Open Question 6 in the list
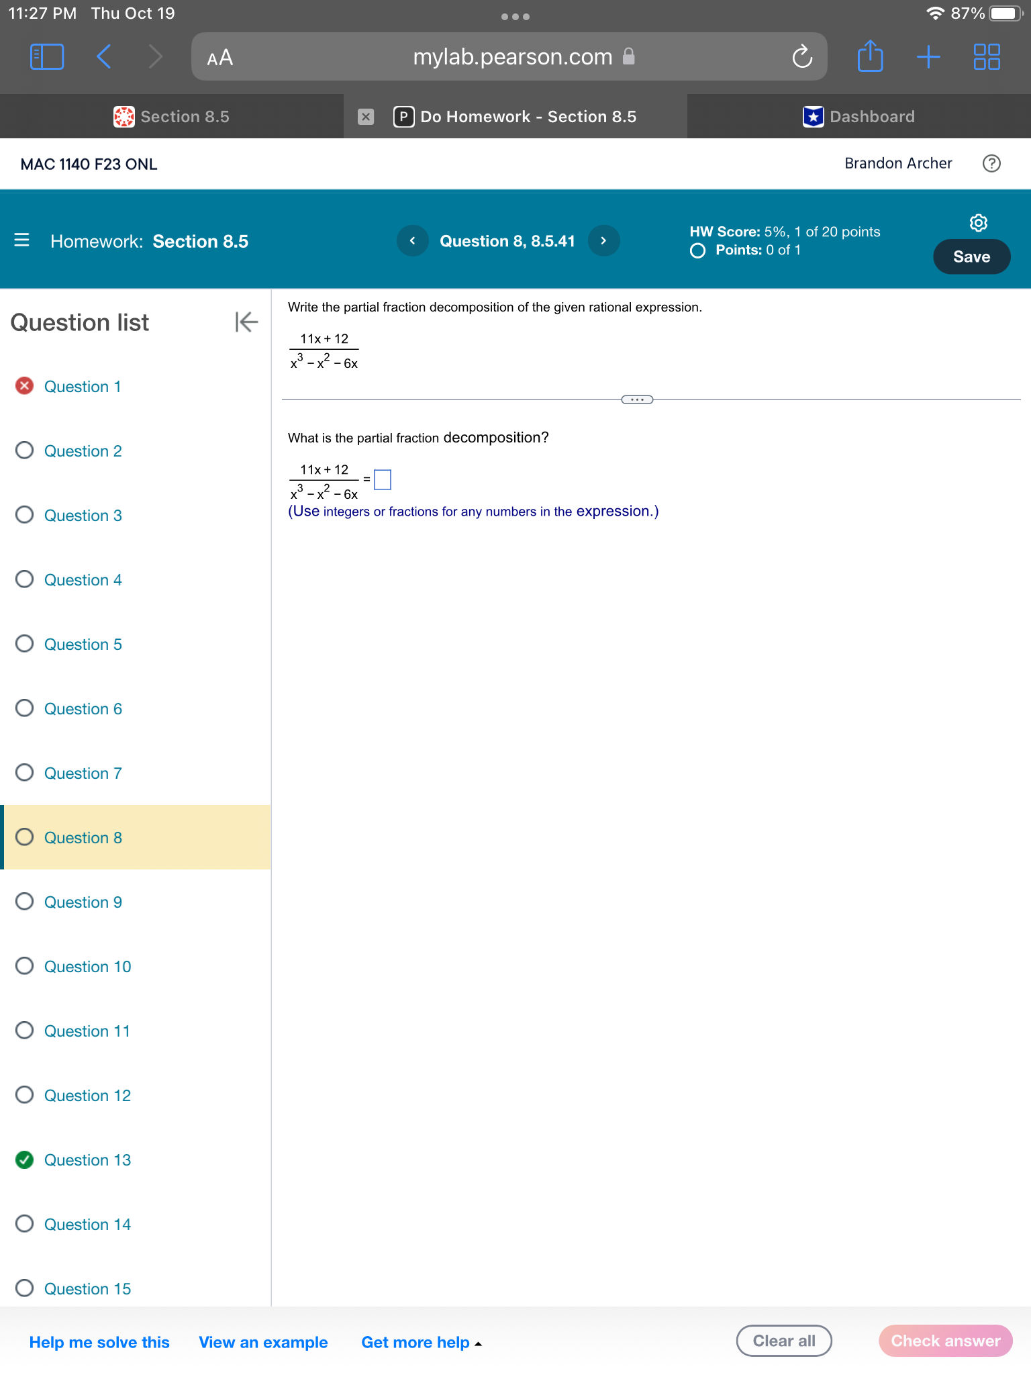Screen dimensions: 1031x1375 (x=83, y=709)
